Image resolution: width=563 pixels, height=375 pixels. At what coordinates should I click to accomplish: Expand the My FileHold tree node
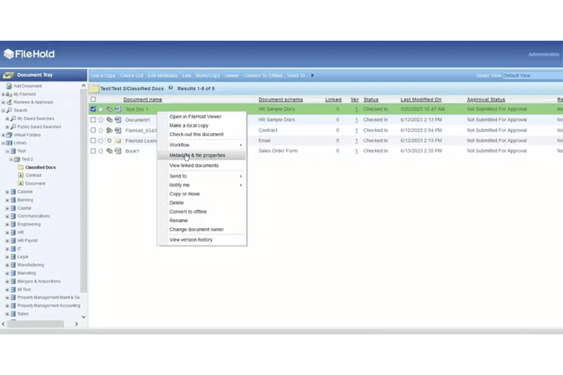[x=3, y=94]
